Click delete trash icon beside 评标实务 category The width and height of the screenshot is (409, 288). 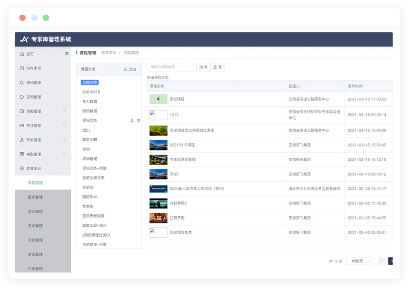click(x=139, y=121)
